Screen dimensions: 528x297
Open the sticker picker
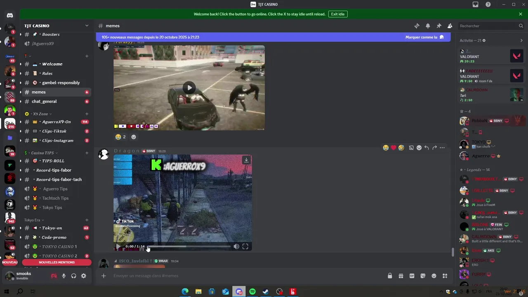click(x=423, y=276)
